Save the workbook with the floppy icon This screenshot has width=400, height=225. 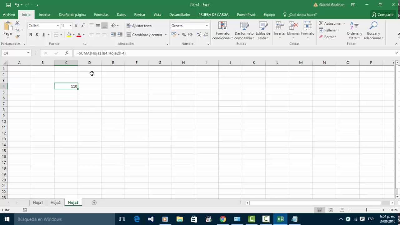point(8,5)
